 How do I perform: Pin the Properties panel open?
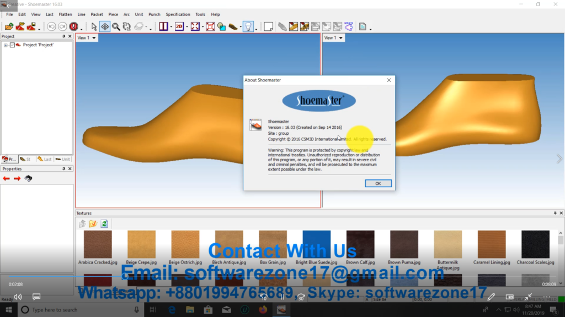63,168
